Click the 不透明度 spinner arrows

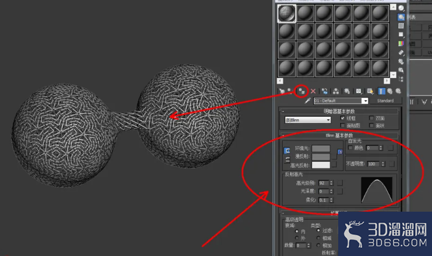[x=383, y=164]
